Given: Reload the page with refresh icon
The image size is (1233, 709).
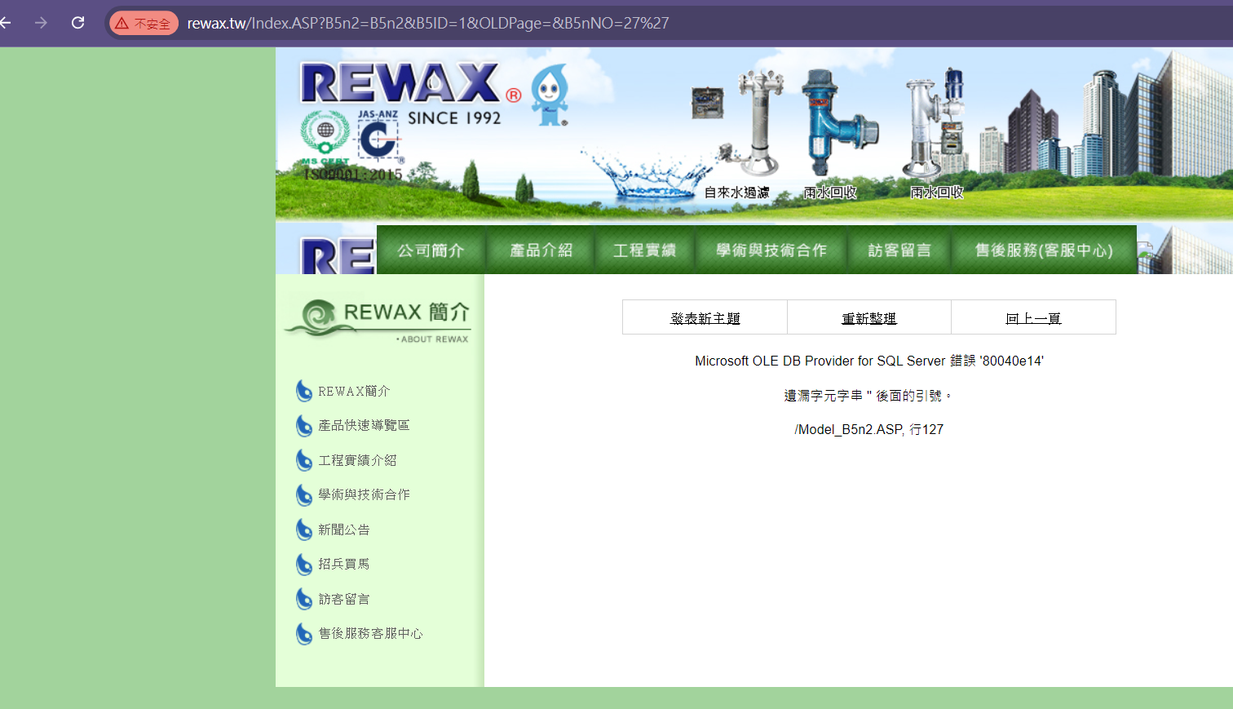Looking at the screenshot, I should coord(78,23).
